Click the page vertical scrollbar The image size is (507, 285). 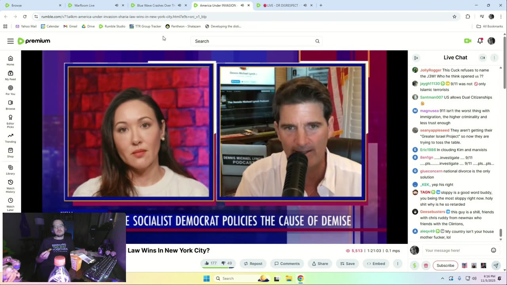tap(505, 63)
